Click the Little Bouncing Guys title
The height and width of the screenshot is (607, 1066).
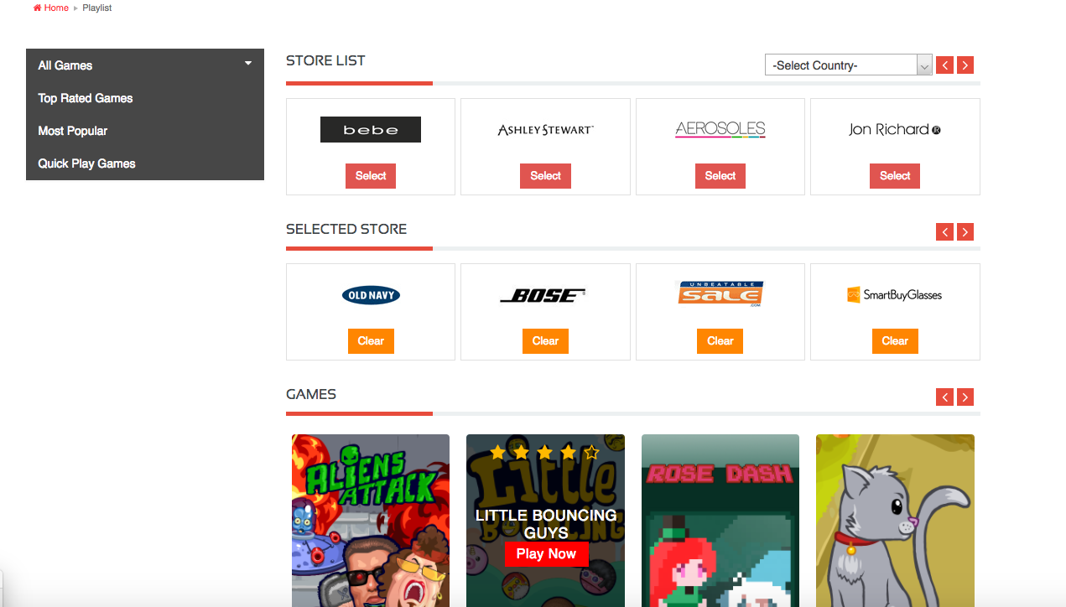[x=546, y=524]
